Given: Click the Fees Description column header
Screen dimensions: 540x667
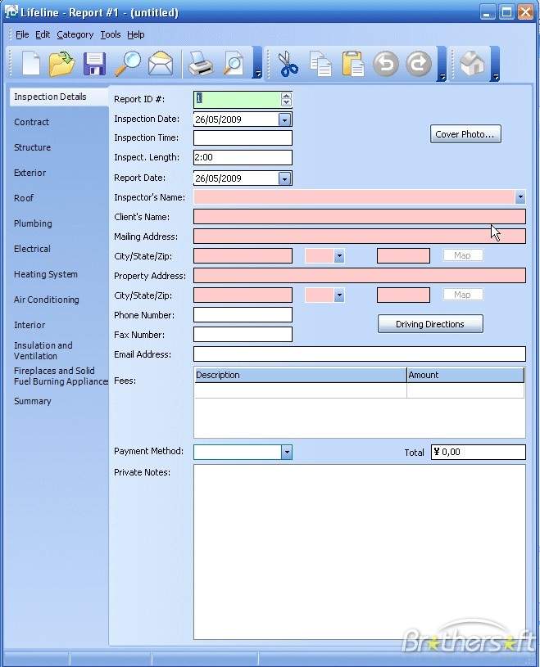Looking at the screenshot, I should [x=300, y=375].
